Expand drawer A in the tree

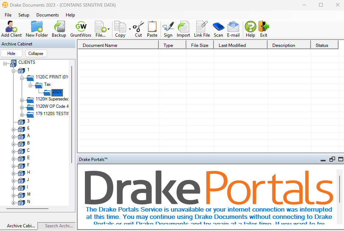pyautogui.click(x=13, y=137)
